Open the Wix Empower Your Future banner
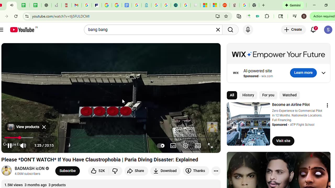This screenshot has height=188, width=335. [x=278, y=54]
